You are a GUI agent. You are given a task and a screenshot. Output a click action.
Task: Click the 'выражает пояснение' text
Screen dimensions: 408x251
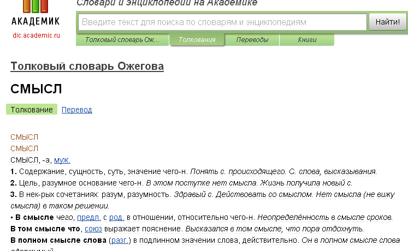(x=143, y=229)
